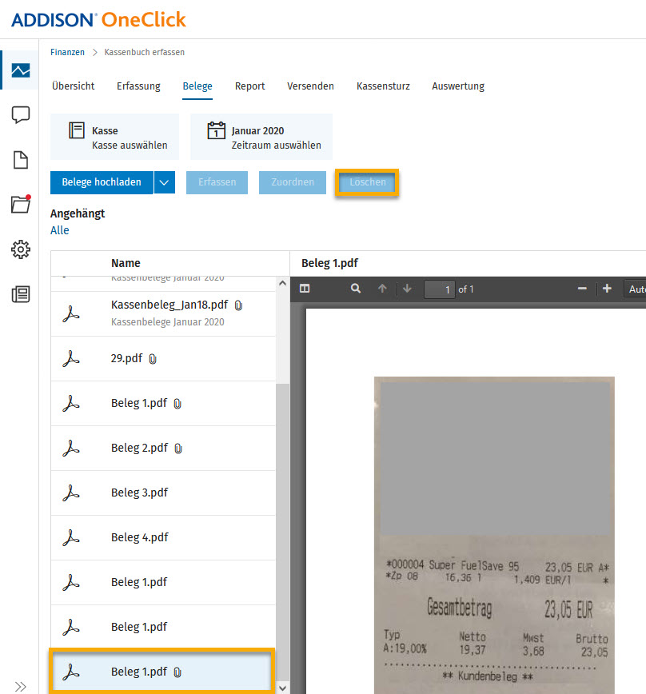646x694 pixels.
Task: Go to previous PDF page arrow
Action: (382, 289)
